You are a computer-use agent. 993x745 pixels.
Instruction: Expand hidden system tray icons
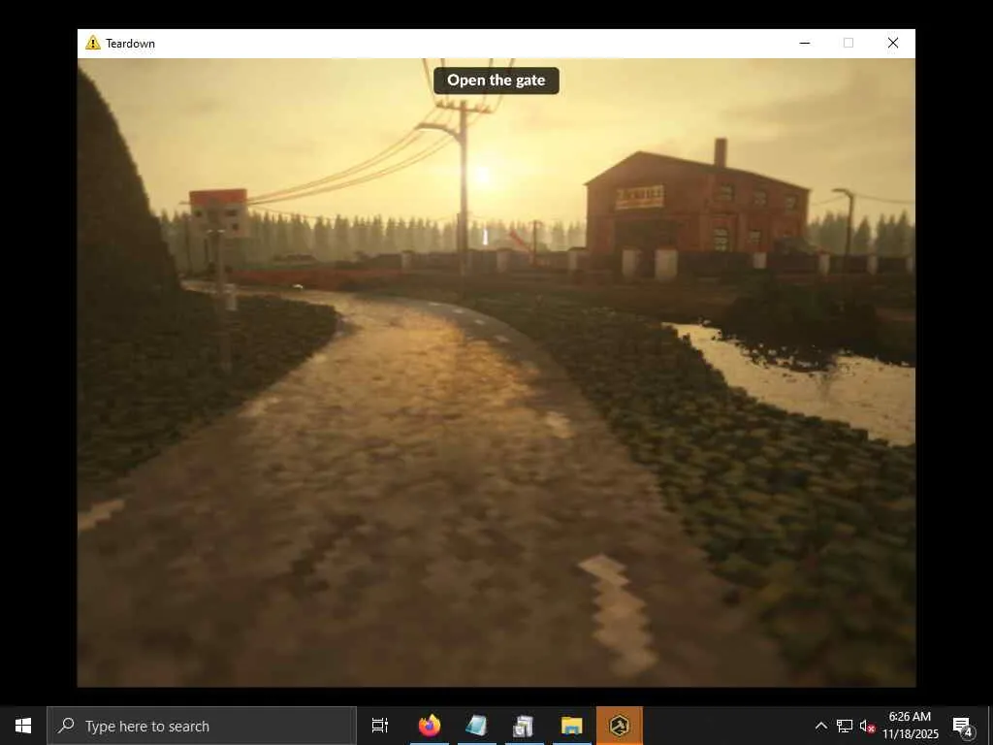[x=820, y=726]
